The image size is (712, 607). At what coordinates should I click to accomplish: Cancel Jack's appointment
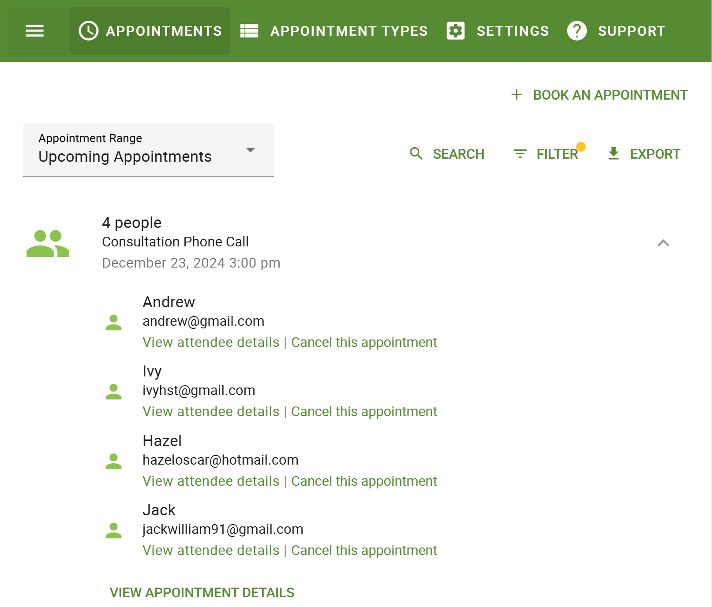point(364,550)
